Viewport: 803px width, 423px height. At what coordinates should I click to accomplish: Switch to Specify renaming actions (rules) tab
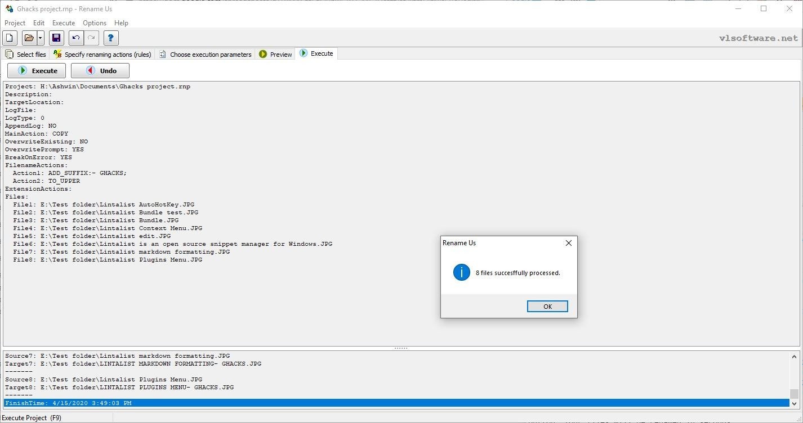[x=102, y=55]
